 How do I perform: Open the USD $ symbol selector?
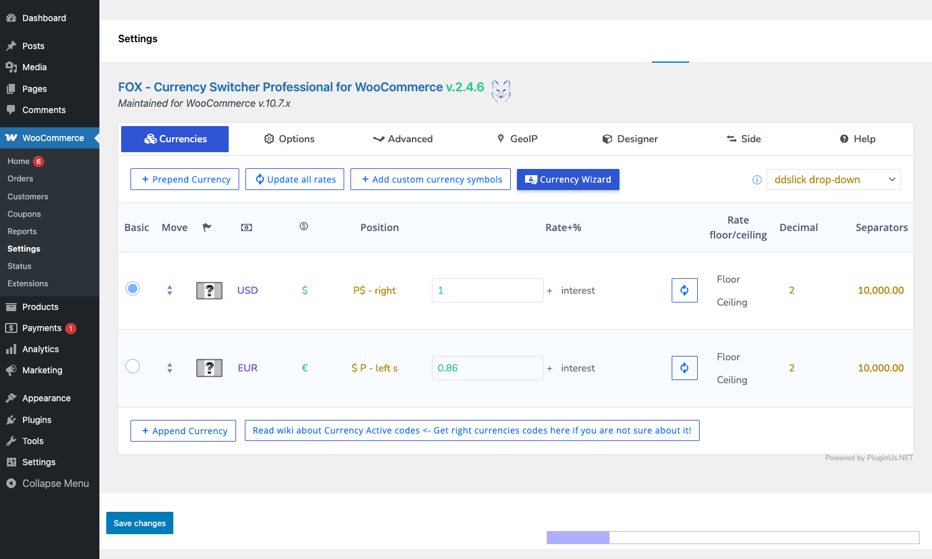[304, 290]
